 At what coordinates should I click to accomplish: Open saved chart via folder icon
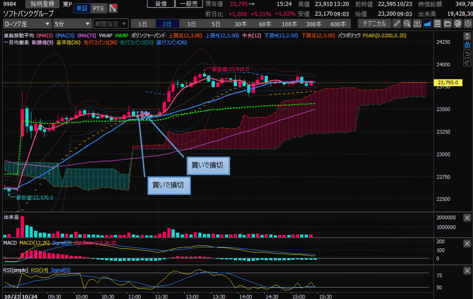click(x=448, y=24)
